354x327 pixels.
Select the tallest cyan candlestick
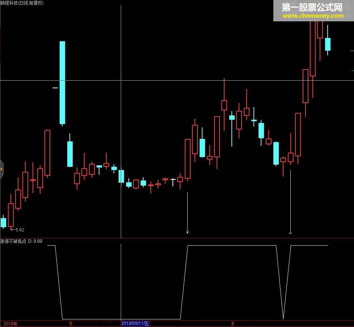[x=62, y=83]
